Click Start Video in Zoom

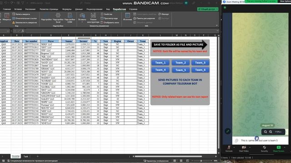(244, 149)
